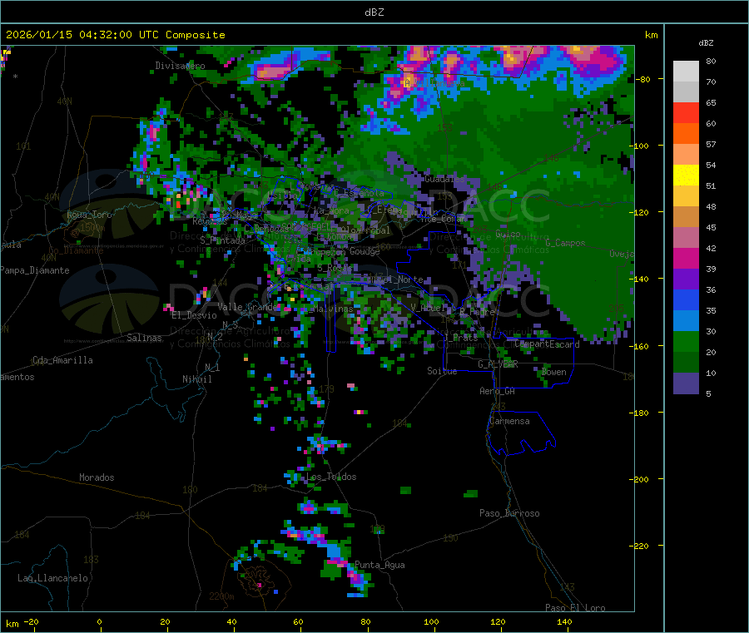Click the Bowen place label
Viewport: 749px width, 633px height.
point(554,372)
